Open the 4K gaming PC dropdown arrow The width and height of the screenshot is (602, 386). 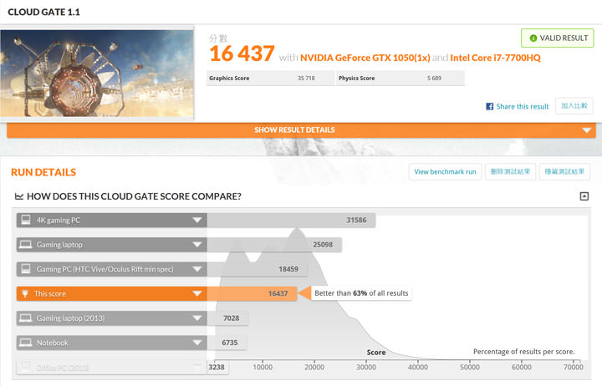pos(197,221)
